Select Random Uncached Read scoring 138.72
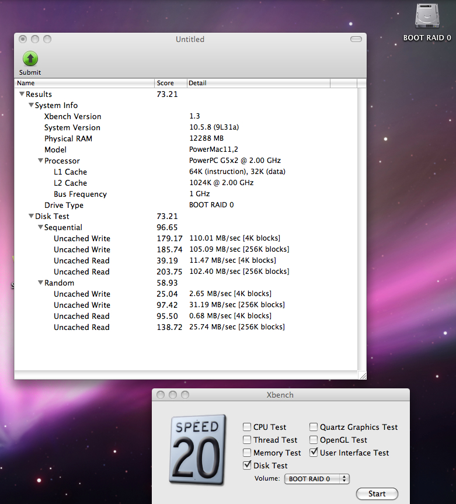This screenshot has height=504, width=456. [x=186, y=327]
